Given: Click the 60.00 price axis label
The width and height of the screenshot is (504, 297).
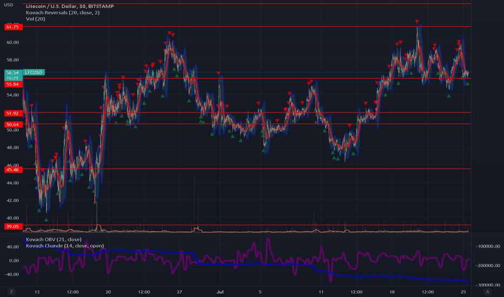Looking at the screenshot, I should coord(13,42).
